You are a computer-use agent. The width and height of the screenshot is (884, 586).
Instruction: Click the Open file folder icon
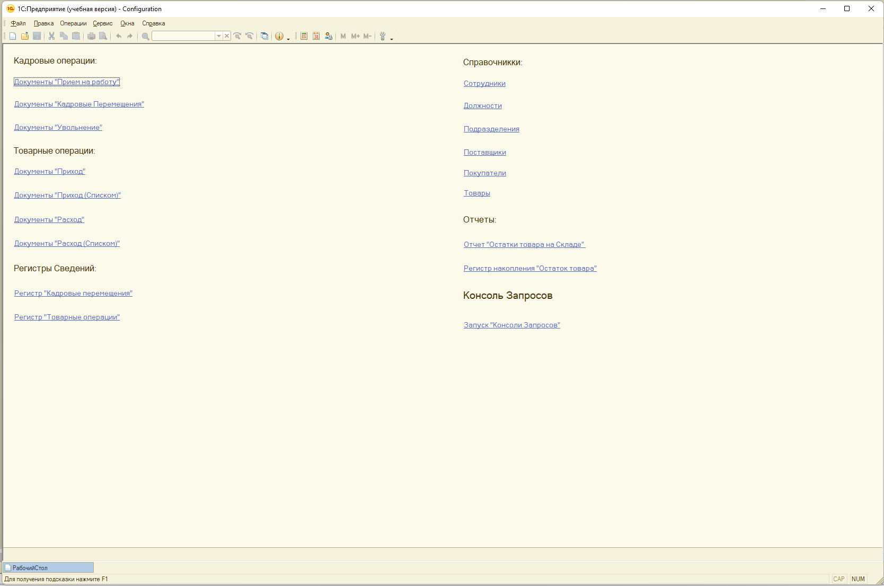(x=25, y=36)
